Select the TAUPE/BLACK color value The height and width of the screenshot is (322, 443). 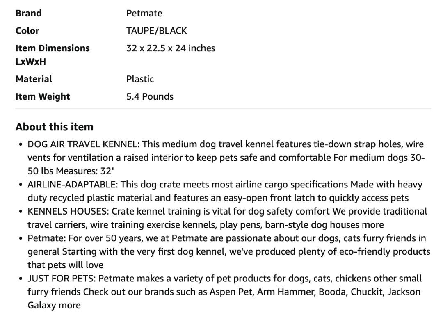156,31
